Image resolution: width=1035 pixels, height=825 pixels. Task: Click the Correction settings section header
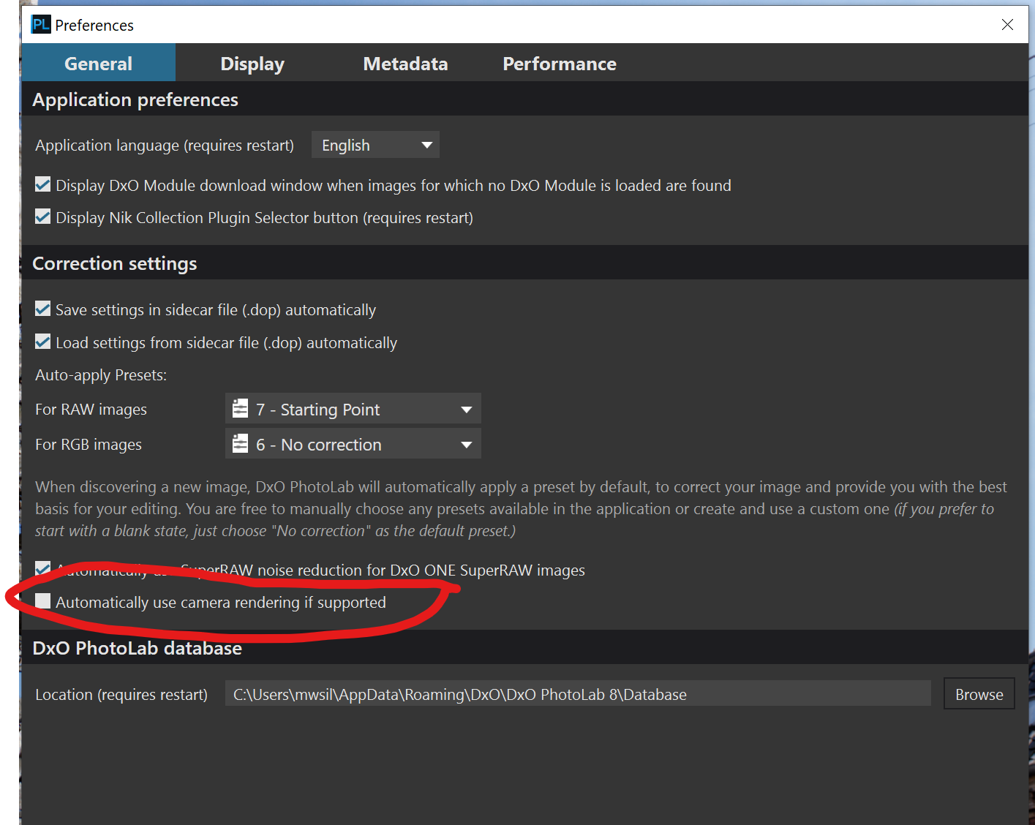click(115, 263)
